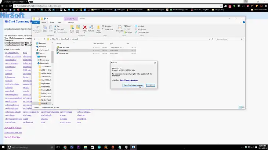The width and height of the screenshot is (268, 150).
Task: Click the Cut scissors command
Action: 57,26
